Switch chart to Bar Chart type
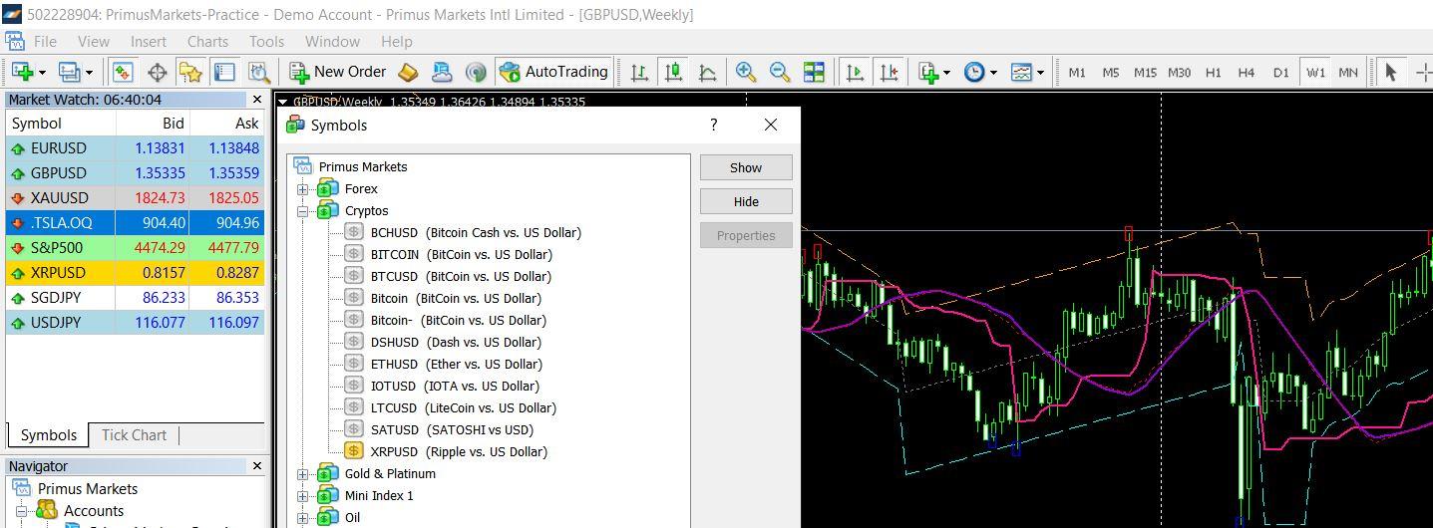 [x=639, y=72]
